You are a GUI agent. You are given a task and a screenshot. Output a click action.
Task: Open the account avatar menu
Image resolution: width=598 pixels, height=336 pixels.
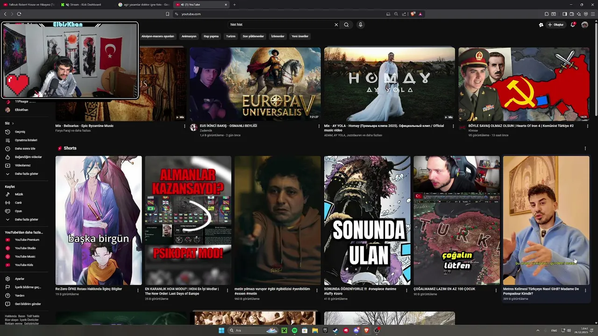(584, 25)
